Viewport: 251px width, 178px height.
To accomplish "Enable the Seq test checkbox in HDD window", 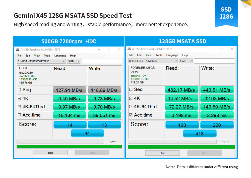I will click(x=19, y=90).
